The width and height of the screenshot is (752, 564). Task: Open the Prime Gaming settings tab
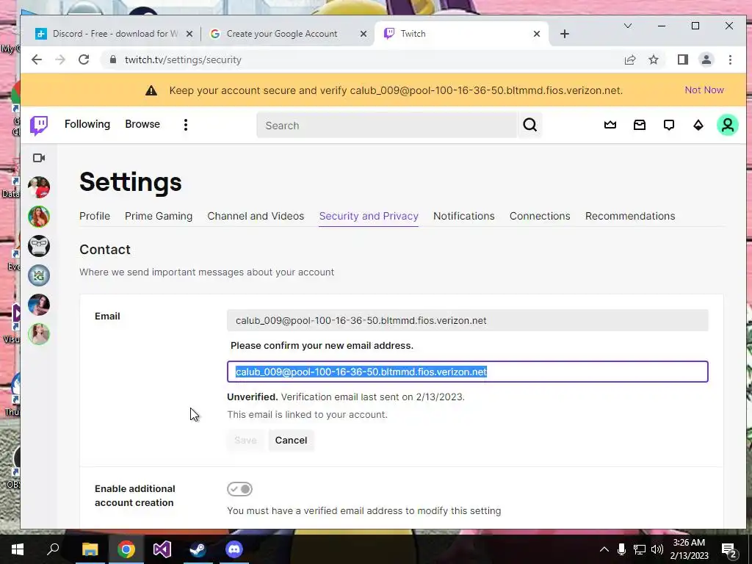point(159,216)
